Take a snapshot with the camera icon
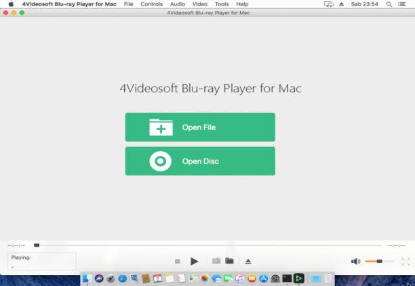This screenshot has height=286, width=415. [216, 261]
